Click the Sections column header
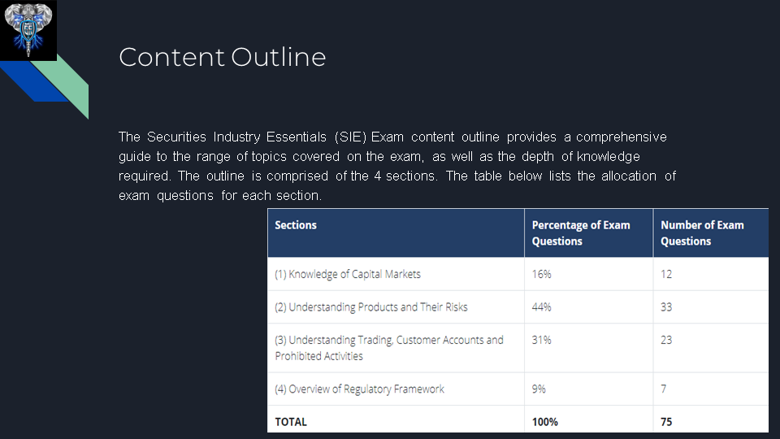The height and width of the screenshot is (439, 780). click(296, 225)
